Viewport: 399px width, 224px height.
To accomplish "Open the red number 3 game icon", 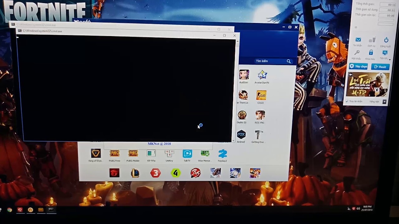I will [x=156, y=173].
